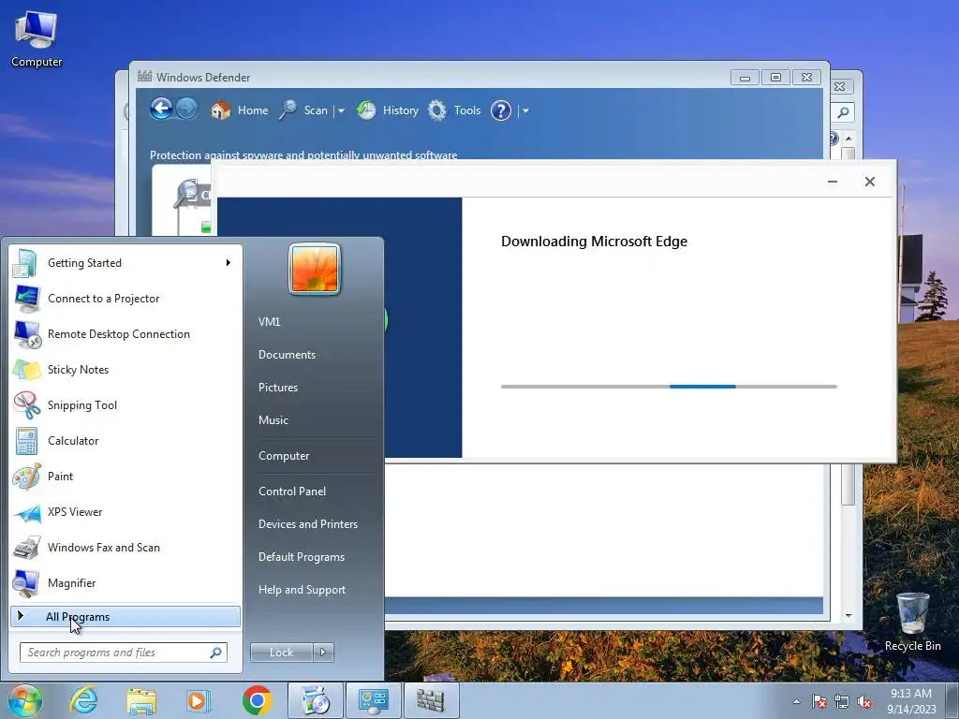Open Home in Windows Defender toolbar

pos(239,110)
